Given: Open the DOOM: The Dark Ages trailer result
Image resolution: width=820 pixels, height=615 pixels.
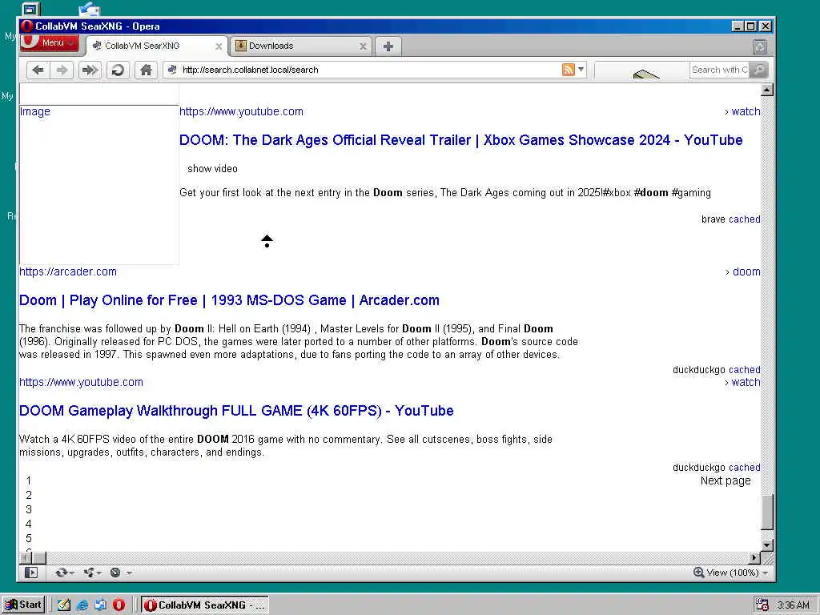Looking at the screenshot, I should (460, 140).
